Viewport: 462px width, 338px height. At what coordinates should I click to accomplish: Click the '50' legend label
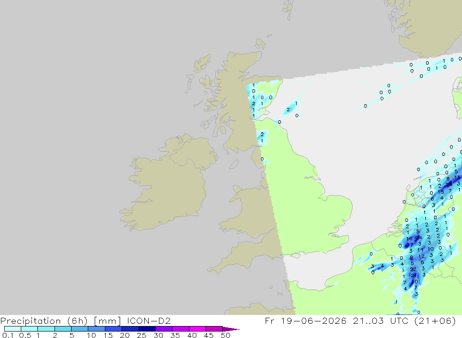(225, 335)
